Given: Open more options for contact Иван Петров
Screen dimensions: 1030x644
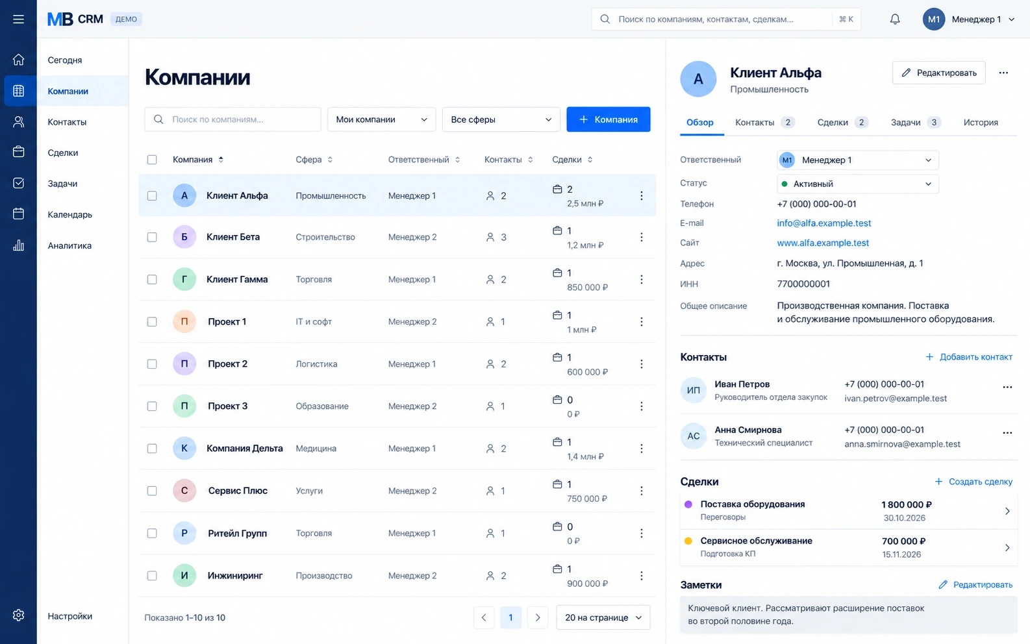Looking at the screenshot, I should [1007, 387].
